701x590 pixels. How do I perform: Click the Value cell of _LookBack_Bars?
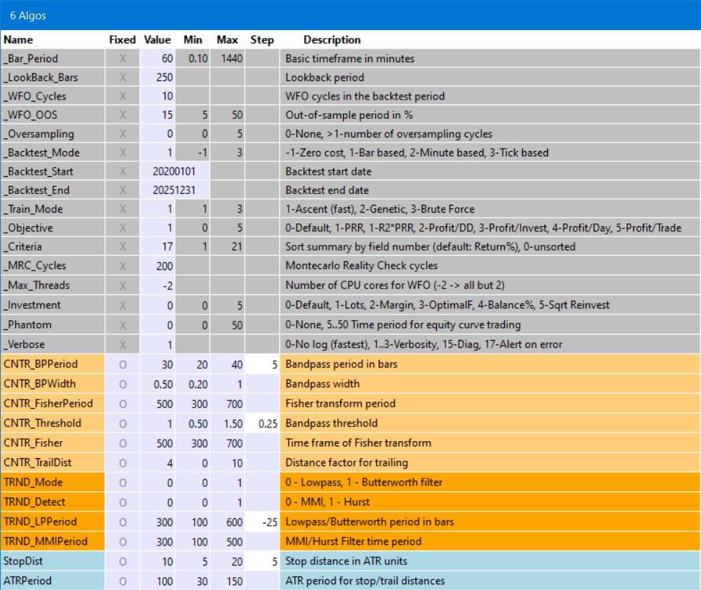point(158,77)
